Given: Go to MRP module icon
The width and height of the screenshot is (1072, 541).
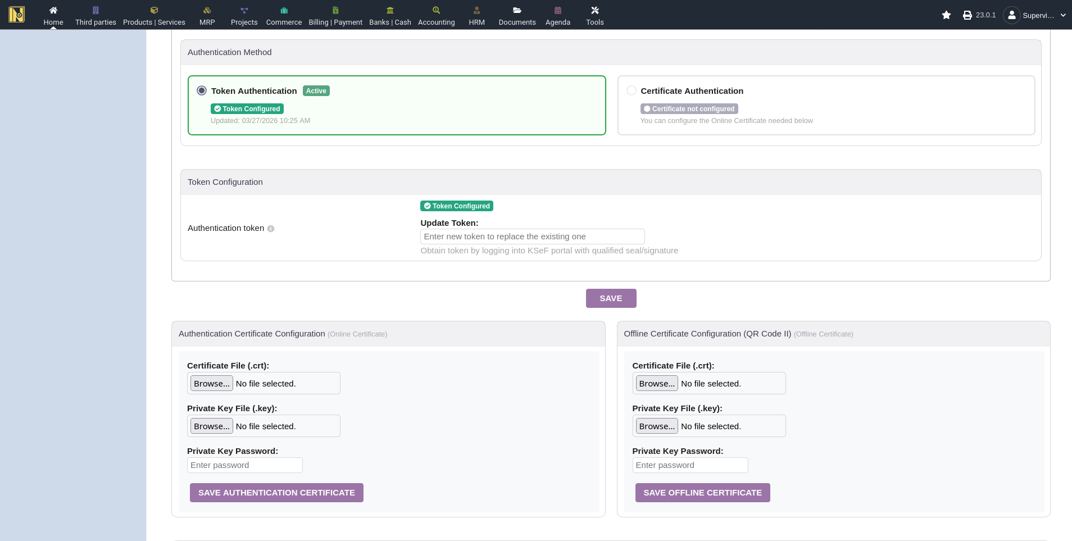Looking at the screenshot, I should (207, 10).
